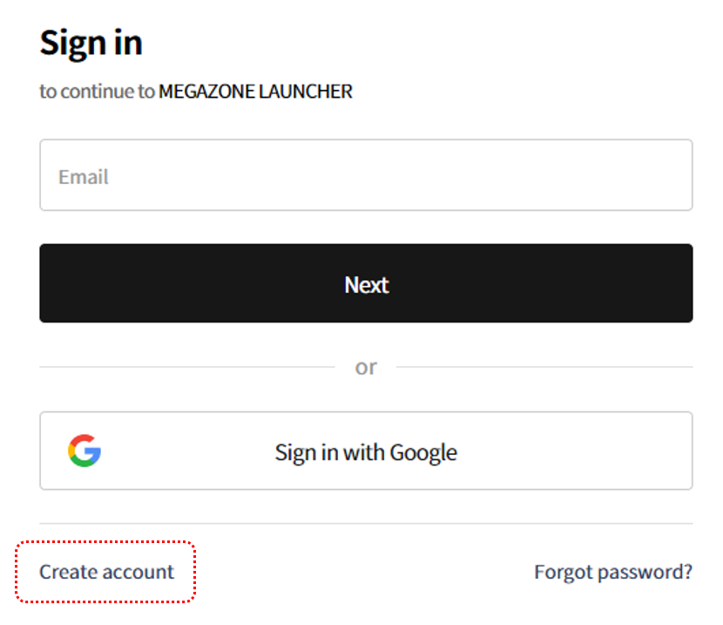Open the Create account link
This screenshot has width=723, height=625.
point(106,572)
